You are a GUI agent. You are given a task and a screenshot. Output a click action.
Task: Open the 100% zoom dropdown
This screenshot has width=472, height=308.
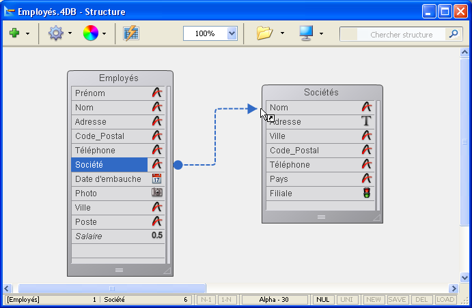232,33
